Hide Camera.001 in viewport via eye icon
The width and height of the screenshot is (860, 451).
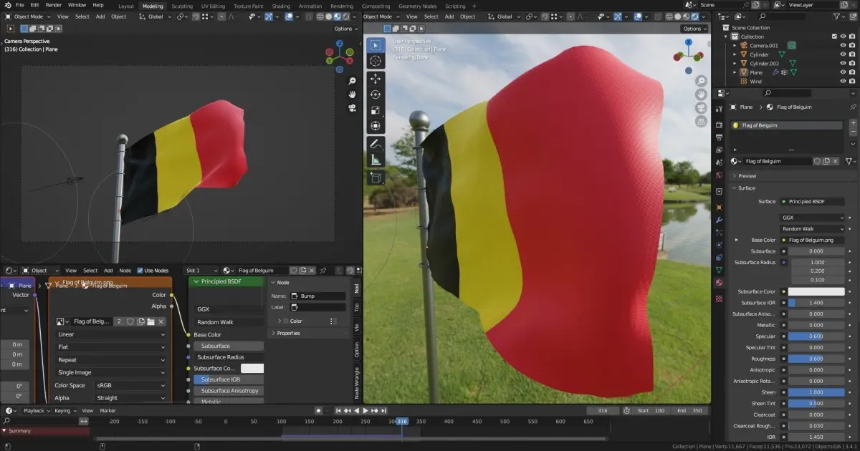click(x=843, y=45)
